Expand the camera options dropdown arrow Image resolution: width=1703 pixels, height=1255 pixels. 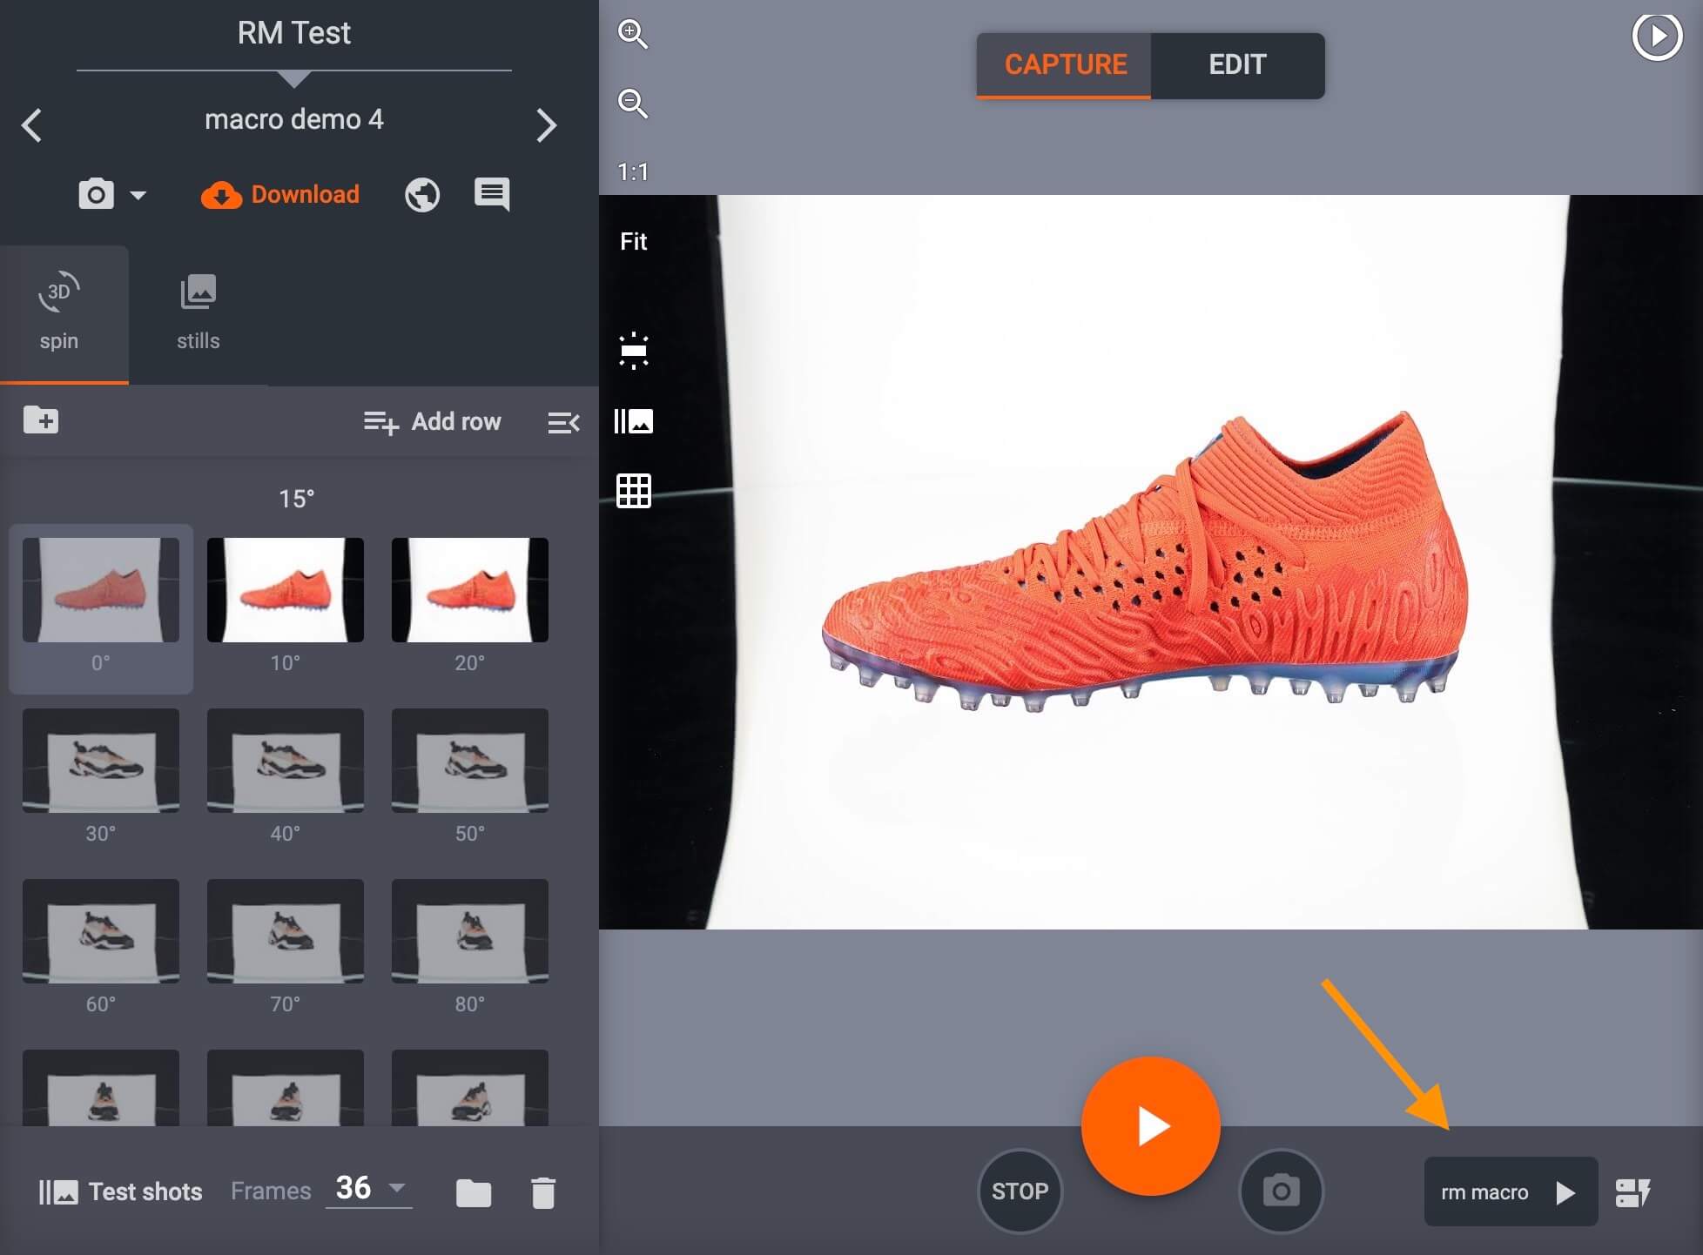[x=138, y=195]
